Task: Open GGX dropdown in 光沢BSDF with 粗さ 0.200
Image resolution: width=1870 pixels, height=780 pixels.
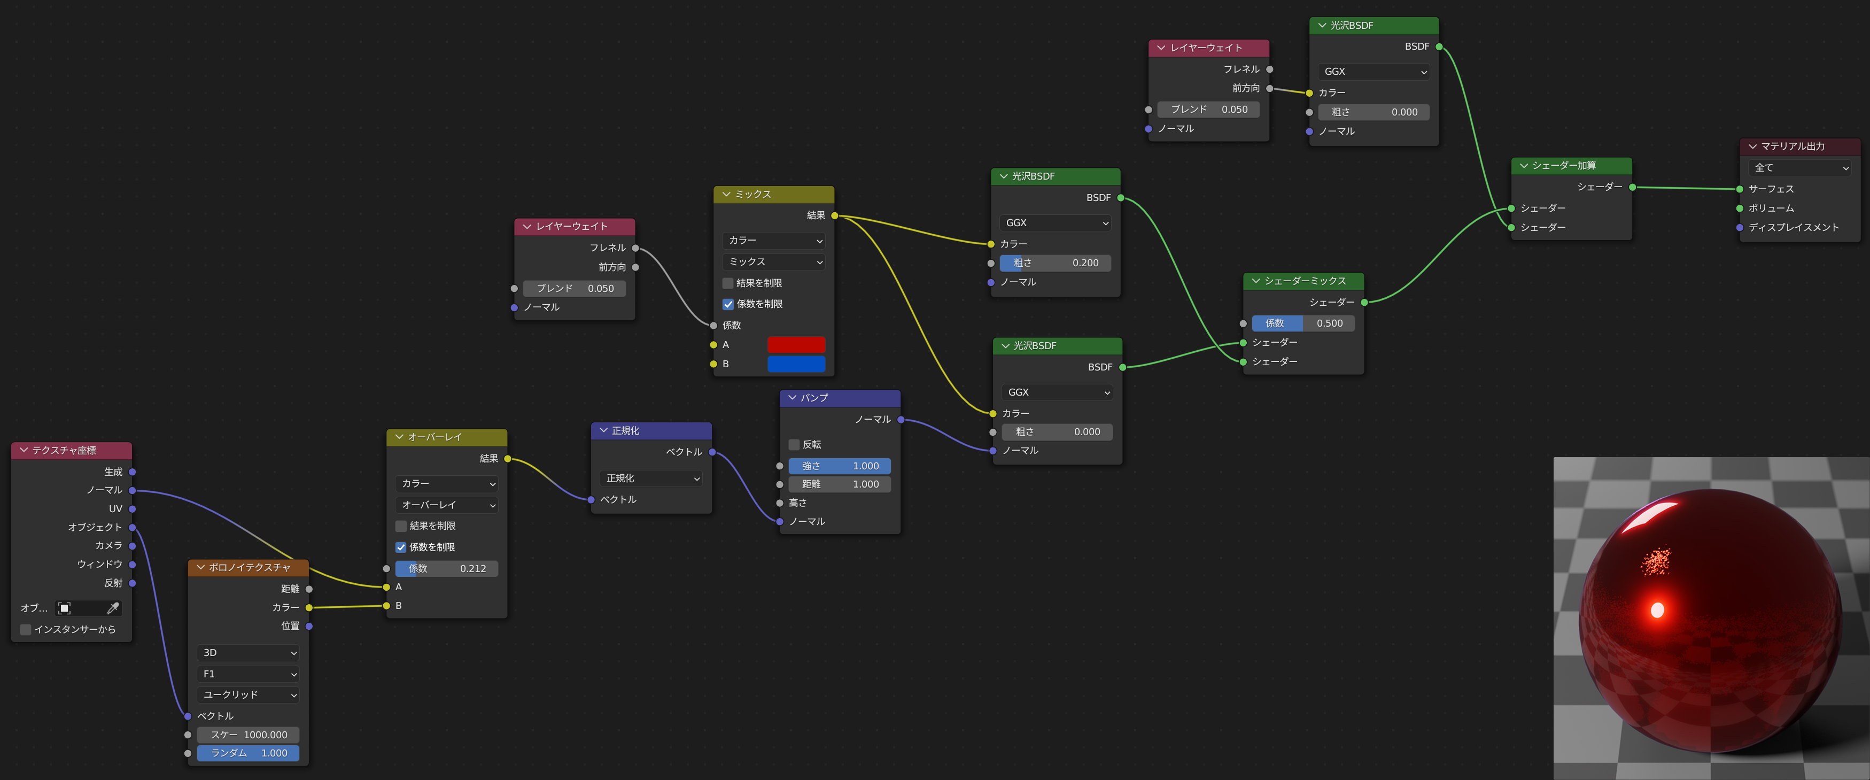Action: 1056,223
